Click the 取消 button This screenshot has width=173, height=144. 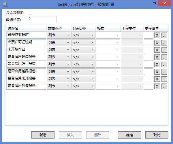[157, 135]
